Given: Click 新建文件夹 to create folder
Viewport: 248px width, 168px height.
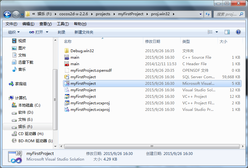Looking at the screenshot, I should (84, 32).
